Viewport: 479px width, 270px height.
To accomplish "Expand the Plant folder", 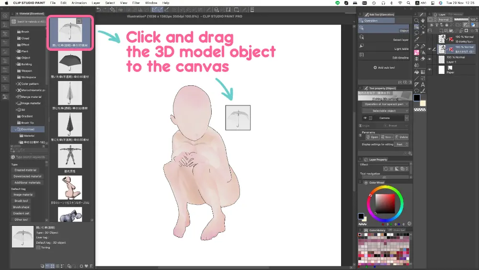I will tap(16, 51).
